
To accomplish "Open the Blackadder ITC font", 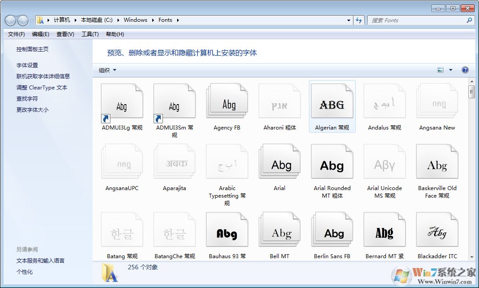I will coord(437,230).
